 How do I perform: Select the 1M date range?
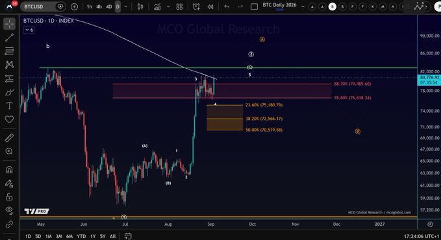pyautogui.click(x=48, y=236)
